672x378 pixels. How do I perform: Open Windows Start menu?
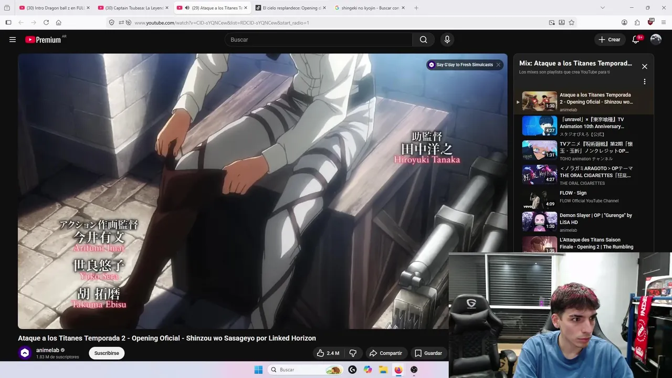258,370
